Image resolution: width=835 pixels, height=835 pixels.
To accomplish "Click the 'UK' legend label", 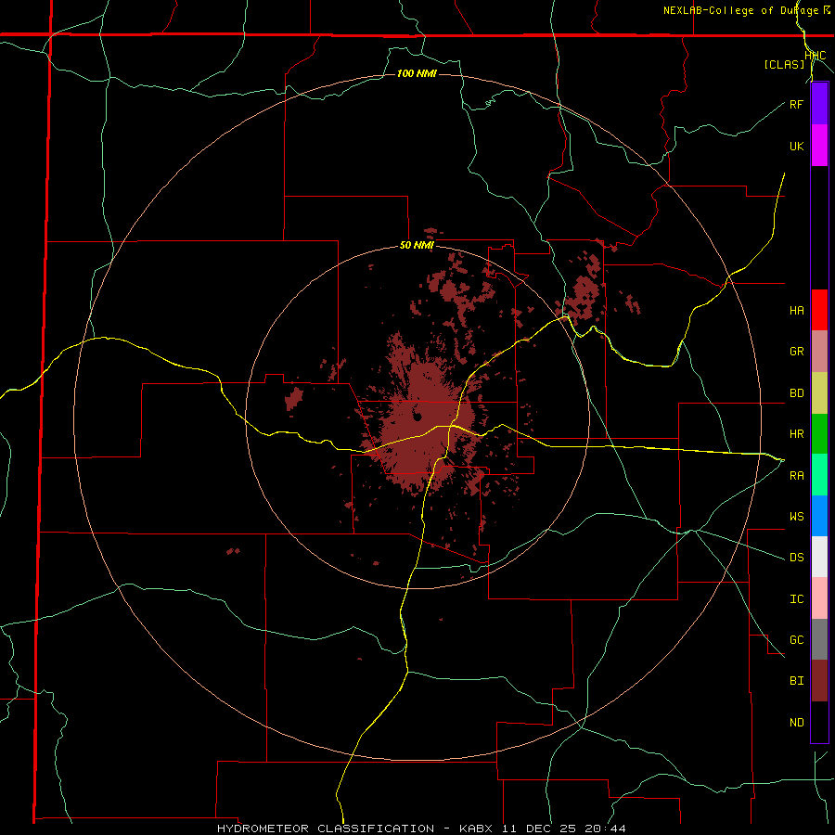I will point(796,146).
